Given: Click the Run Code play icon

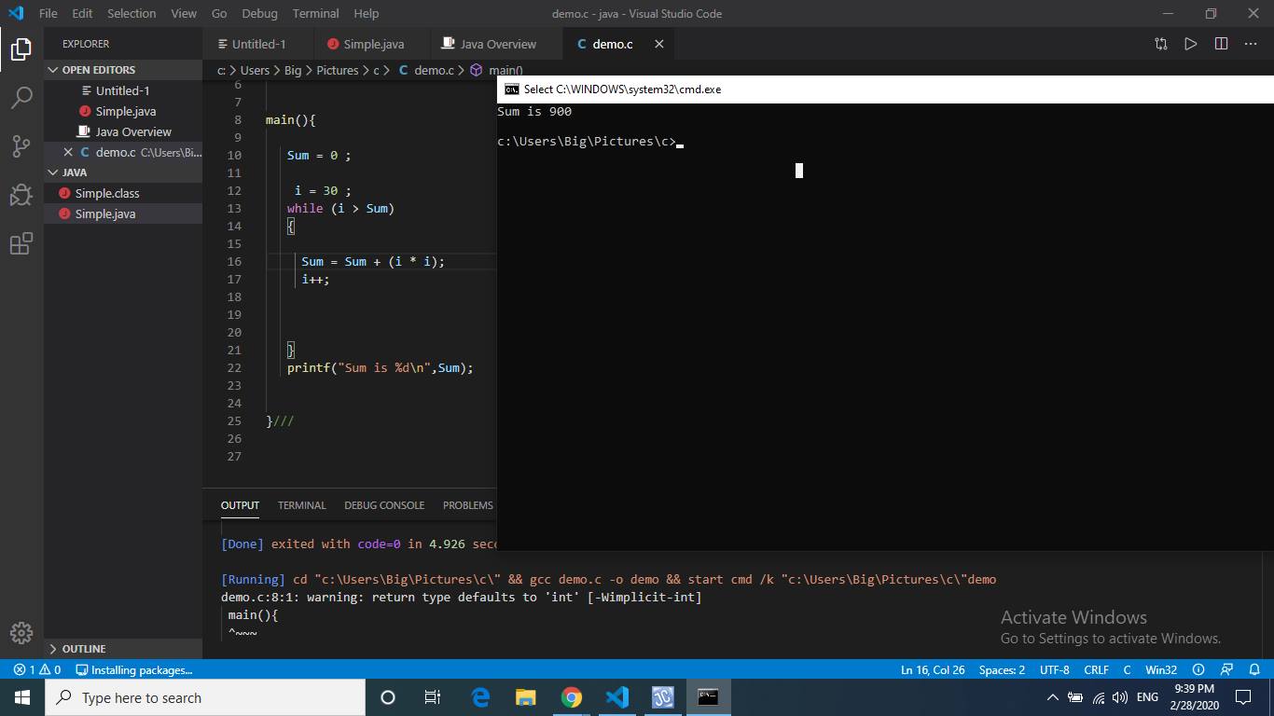Looking at the screenshot, I should coord(1190,44).
